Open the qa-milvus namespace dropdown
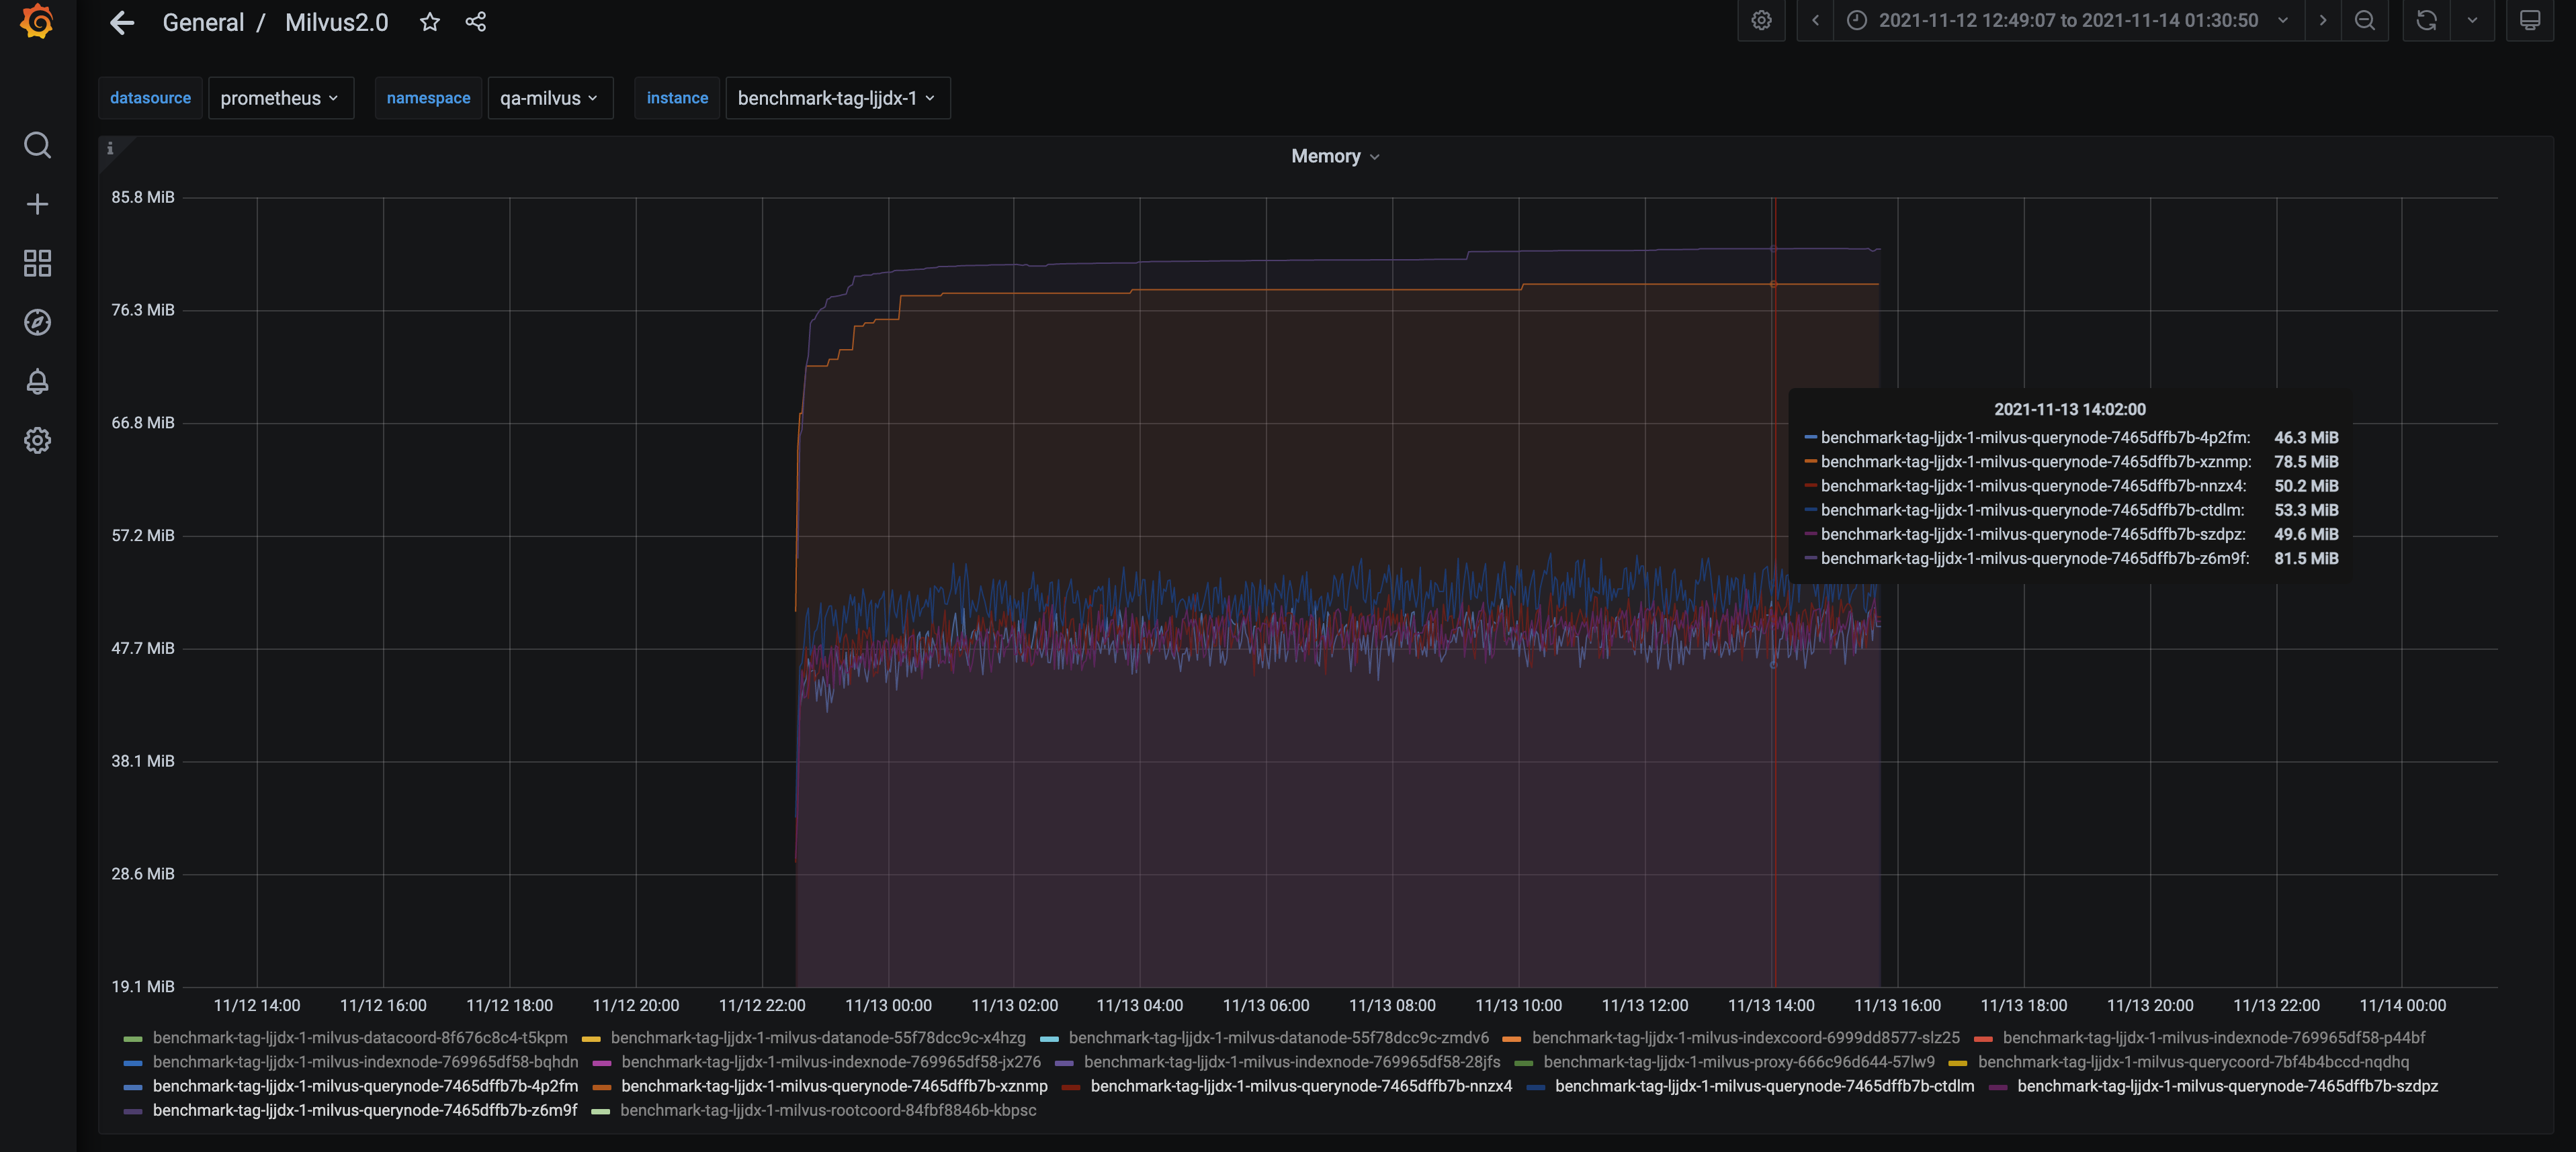The width and height of the screenshot is (2576, 1152). [549, 98]
